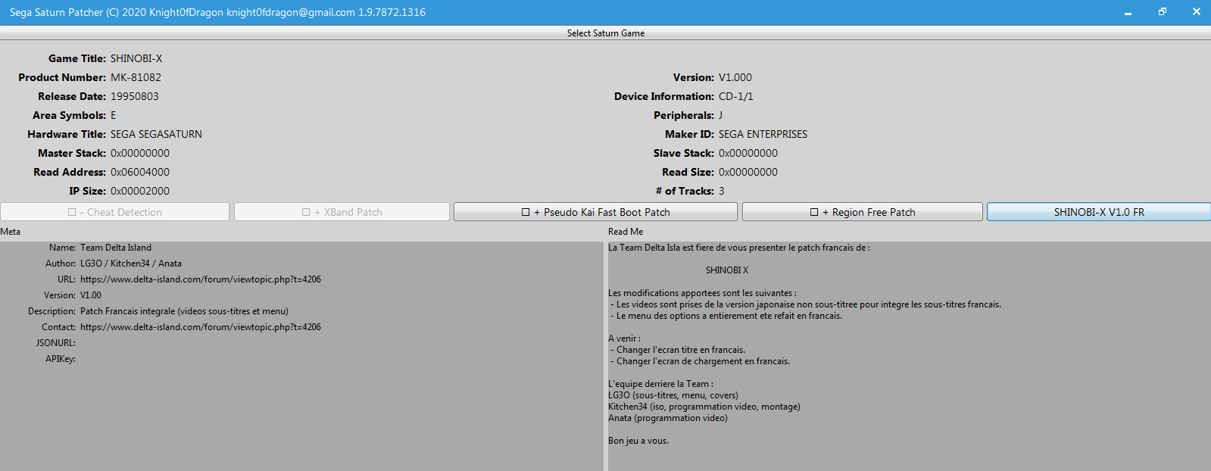
Task: Restore down the Sega Saturn Patcher window
Action: (1162, 12)
